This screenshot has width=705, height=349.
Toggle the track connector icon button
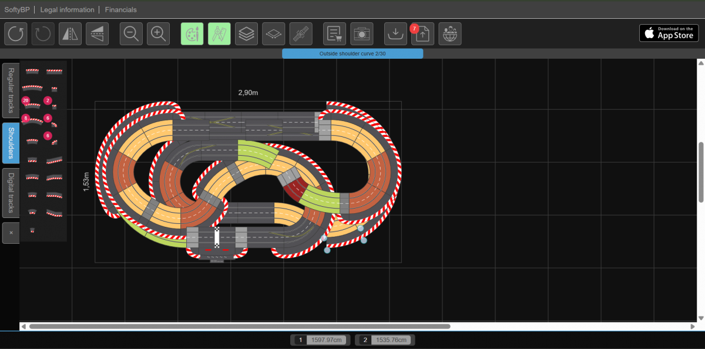tap(301, 34)
